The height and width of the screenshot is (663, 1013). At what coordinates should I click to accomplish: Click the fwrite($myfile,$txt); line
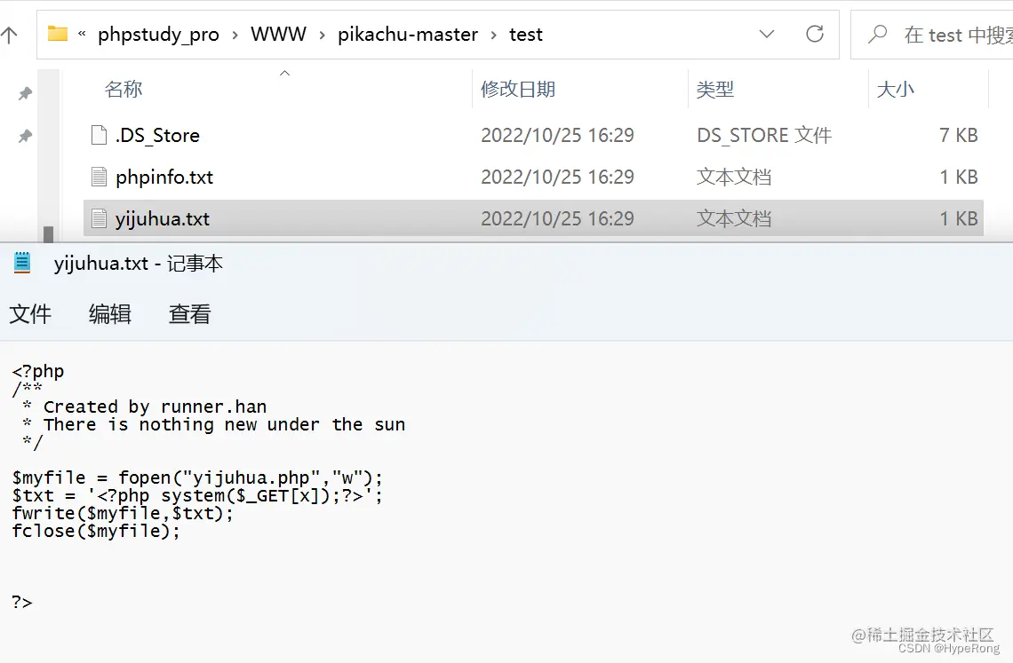123,513
